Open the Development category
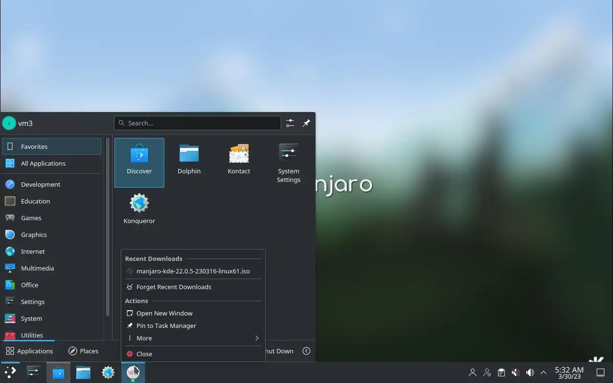This screenshot has height=383, width=613. (52, 184)
